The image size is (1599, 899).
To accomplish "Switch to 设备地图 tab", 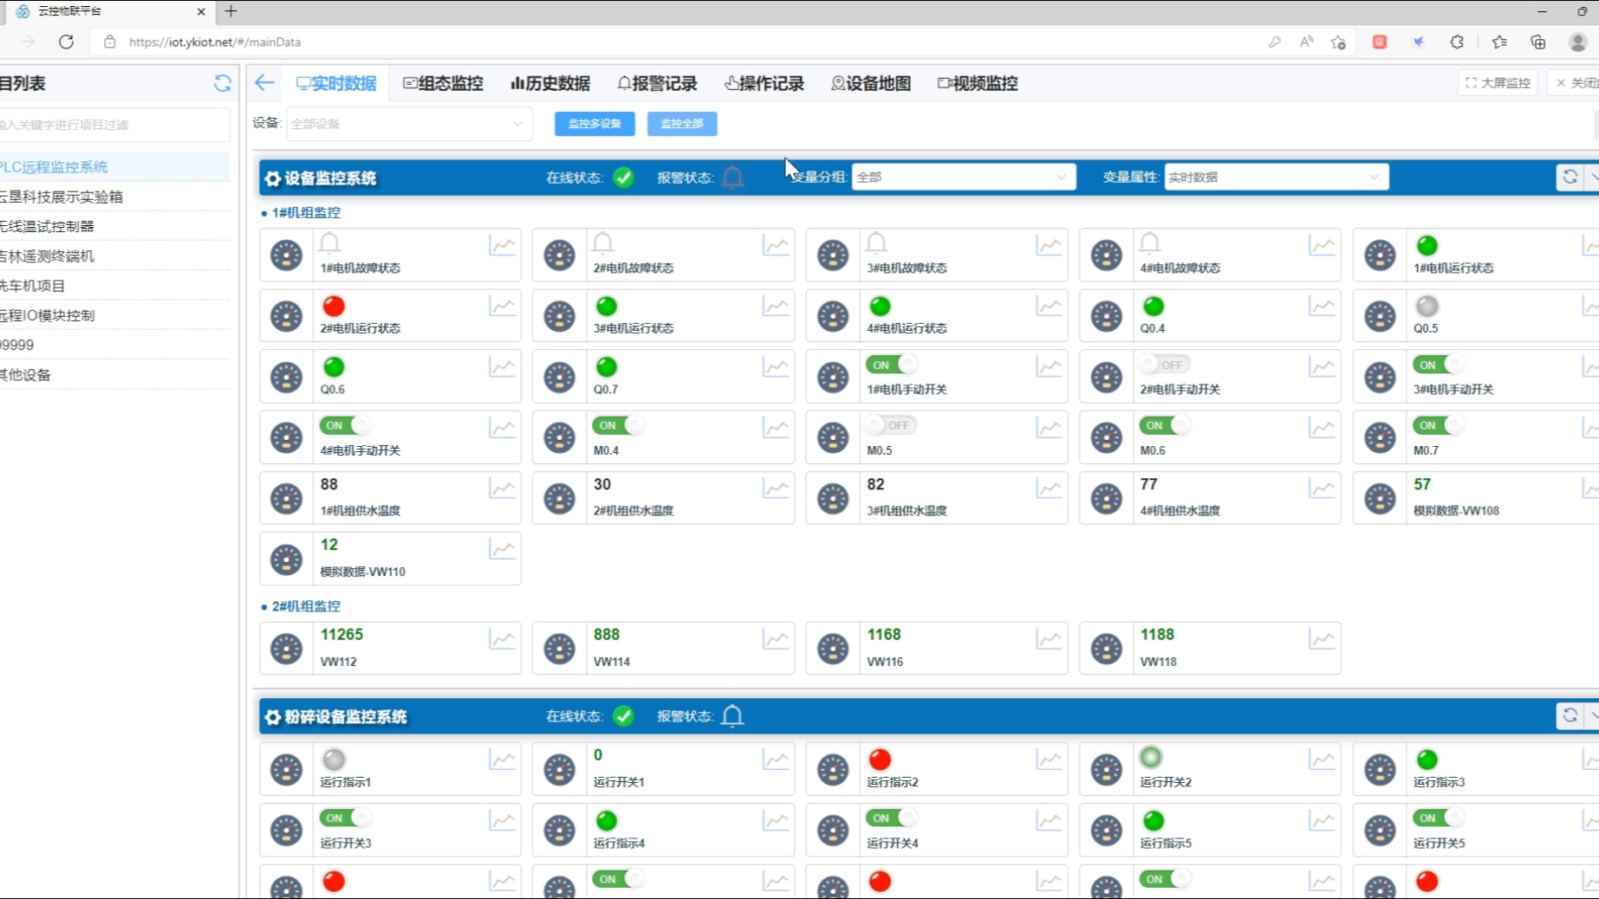I will 871,83.
